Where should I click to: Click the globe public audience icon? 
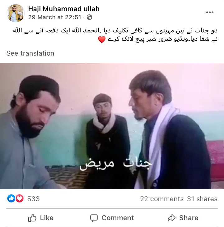click(x=89, y=17)
